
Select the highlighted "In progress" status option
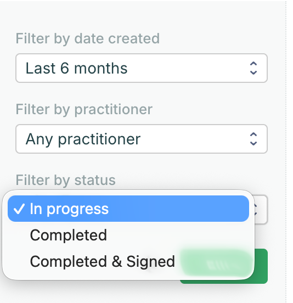(x=128, y=209)
